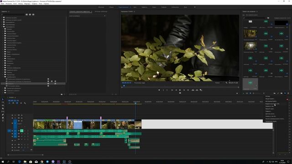
Task: Toggle the green Mute button on audio track
Action: (x=21, y=131)
